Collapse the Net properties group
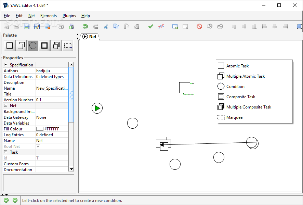Viewport: 303px width, 205px height. [x=5, y=105]
